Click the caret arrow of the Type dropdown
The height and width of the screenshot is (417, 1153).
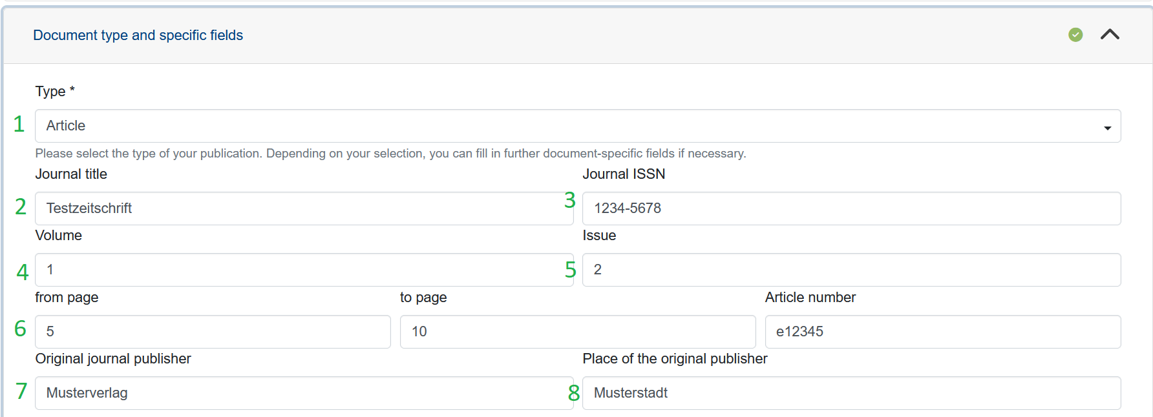pyautogui.click(x=1107, y=128)
